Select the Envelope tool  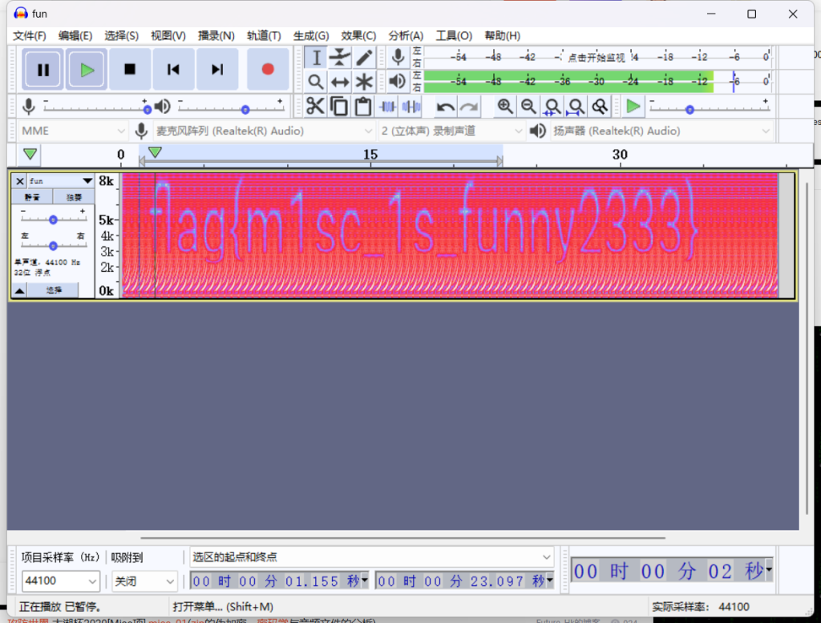(340, 57)
